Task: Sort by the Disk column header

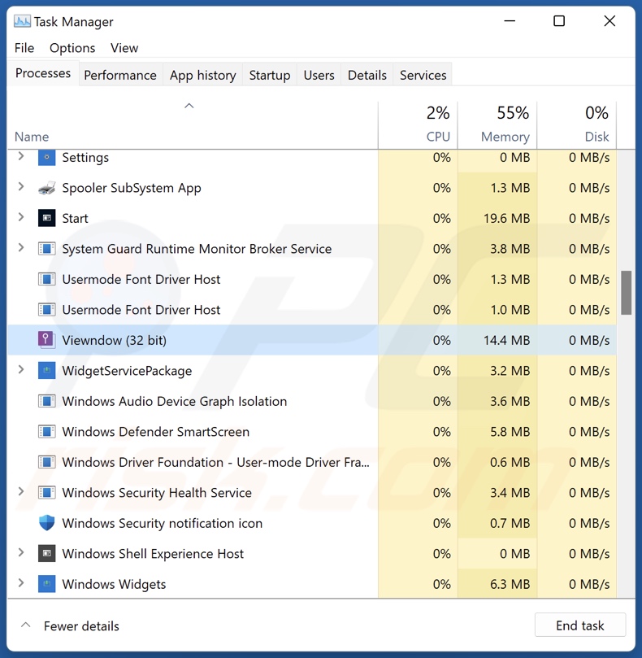Action: point(577,125)
